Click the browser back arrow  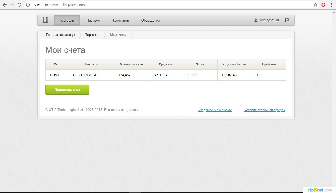4,5
